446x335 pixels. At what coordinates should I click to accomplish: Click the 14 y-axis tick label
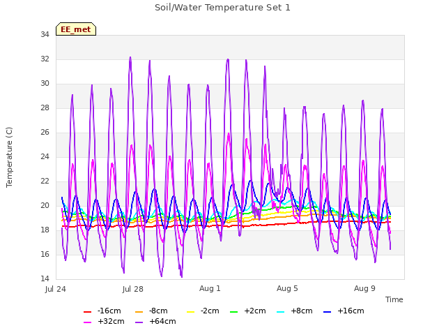[45, 278]
